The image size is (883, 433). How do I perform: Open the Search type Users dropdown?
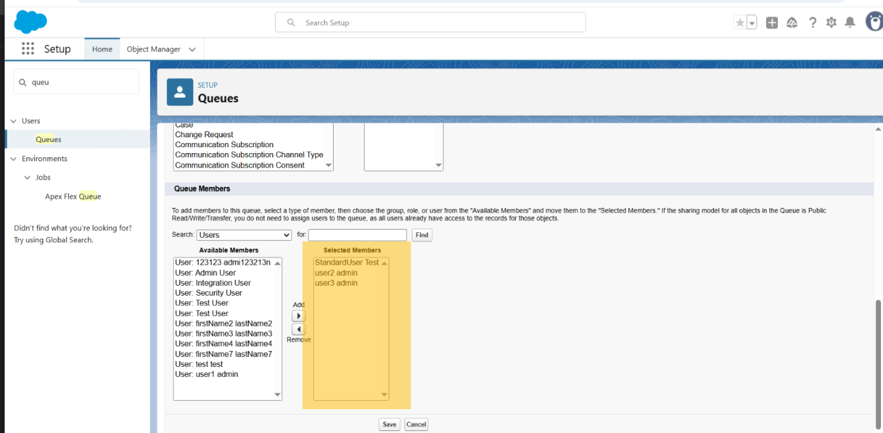[x=245, y=235]
